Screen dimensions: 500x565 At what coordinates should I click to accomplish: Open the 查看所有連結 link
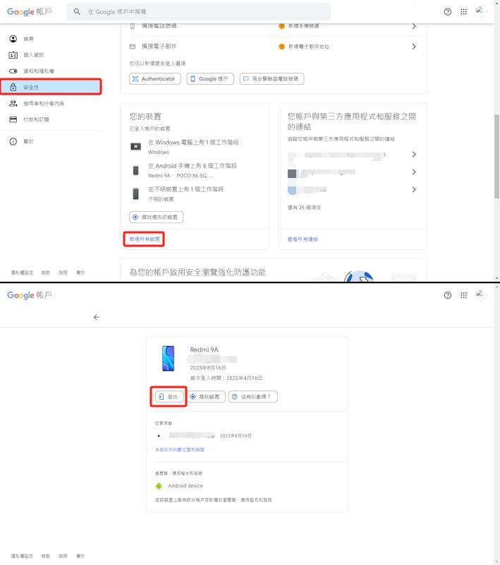point(303,239)
